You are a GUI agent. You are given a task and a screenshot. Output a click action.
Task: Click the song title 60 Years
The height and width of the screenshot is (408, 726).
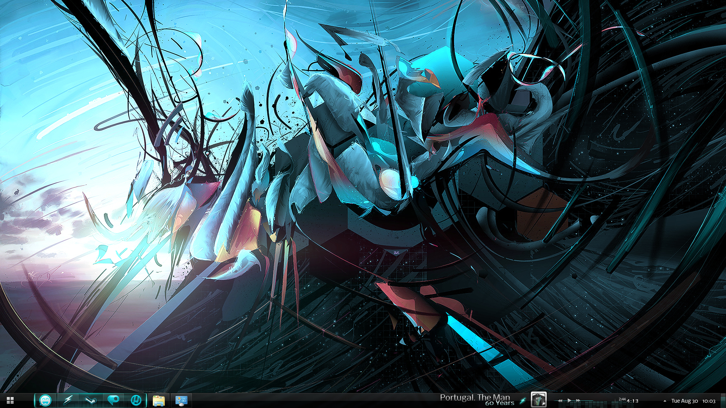click(500, 403)
